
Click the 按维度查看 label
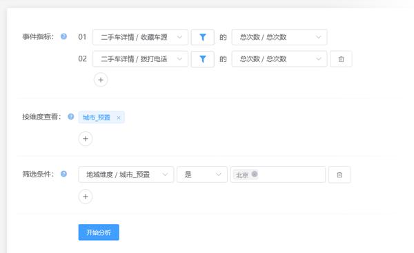click(x=41, y=116)
